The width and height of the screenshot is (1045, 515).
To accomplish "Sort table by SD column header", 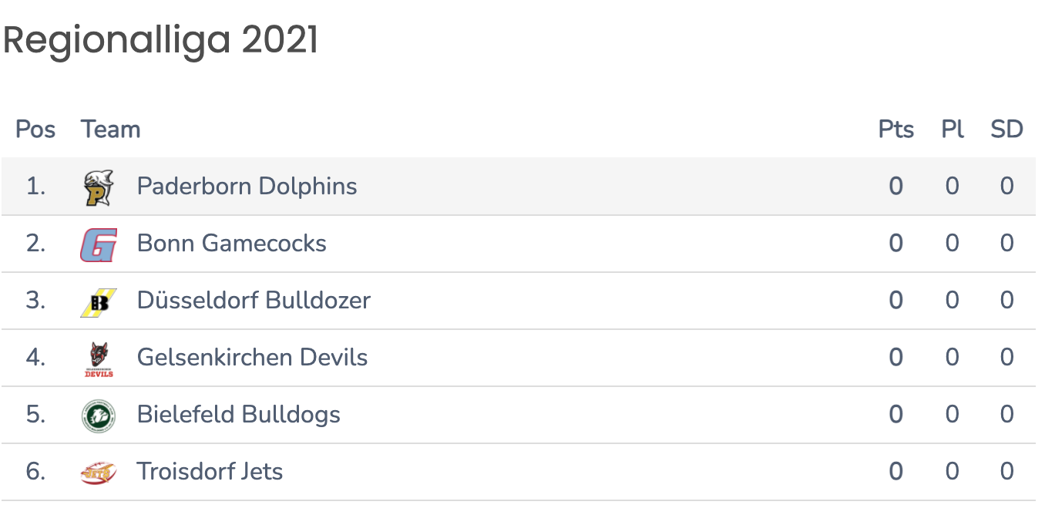I will [1006, 130].
